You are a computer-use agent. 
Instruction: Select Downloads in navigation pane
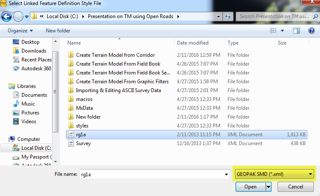coord(34,50)
